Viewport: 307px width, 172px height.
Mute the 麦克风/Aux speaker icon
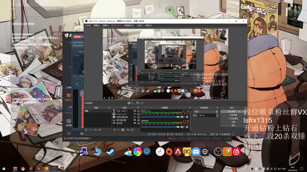183,117
